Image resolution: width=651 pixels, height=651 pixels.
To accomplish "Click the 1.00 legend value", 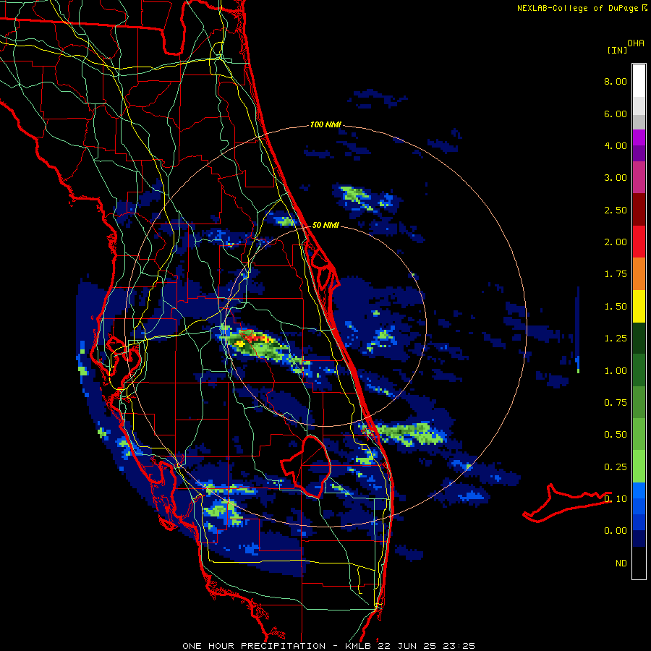I will [616, 371].
